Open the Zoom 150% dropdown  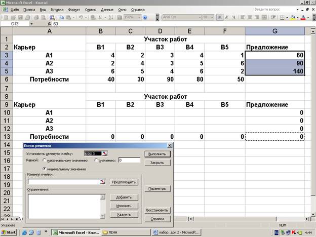(x=139, y=18)
